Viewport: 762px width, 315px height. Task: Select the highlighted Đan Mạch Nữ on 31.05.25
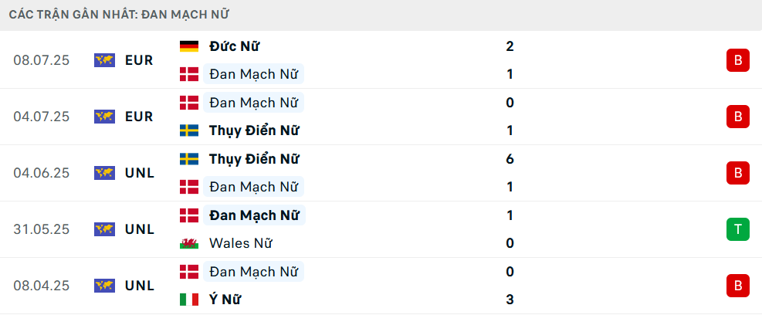[x=254, y=215]
